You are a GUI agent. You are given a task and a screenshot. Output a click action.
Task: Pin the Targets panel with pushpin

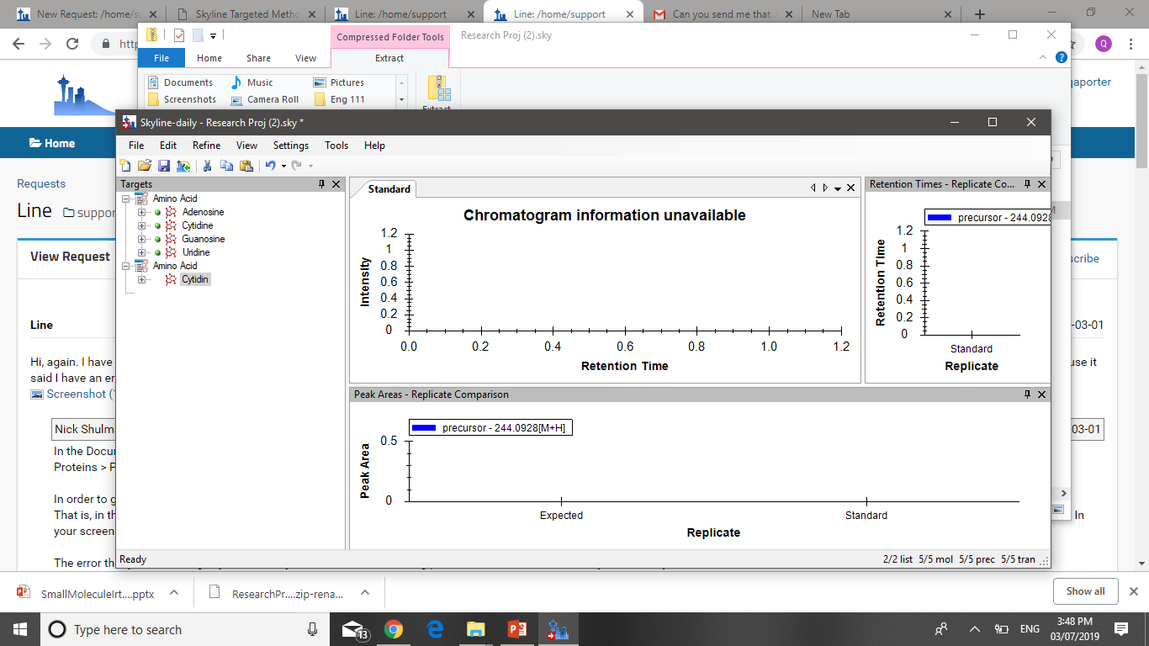click(x=321, y=184)
